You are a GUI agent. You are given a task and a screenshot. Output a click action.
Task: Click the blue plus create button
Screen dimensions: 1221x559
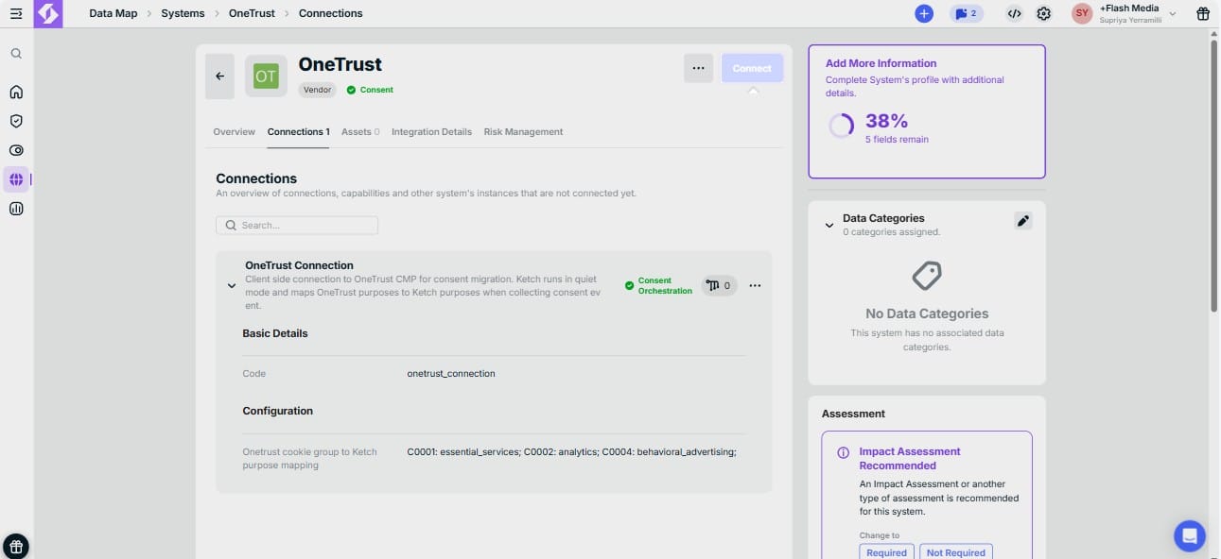[x=924, y=14]
